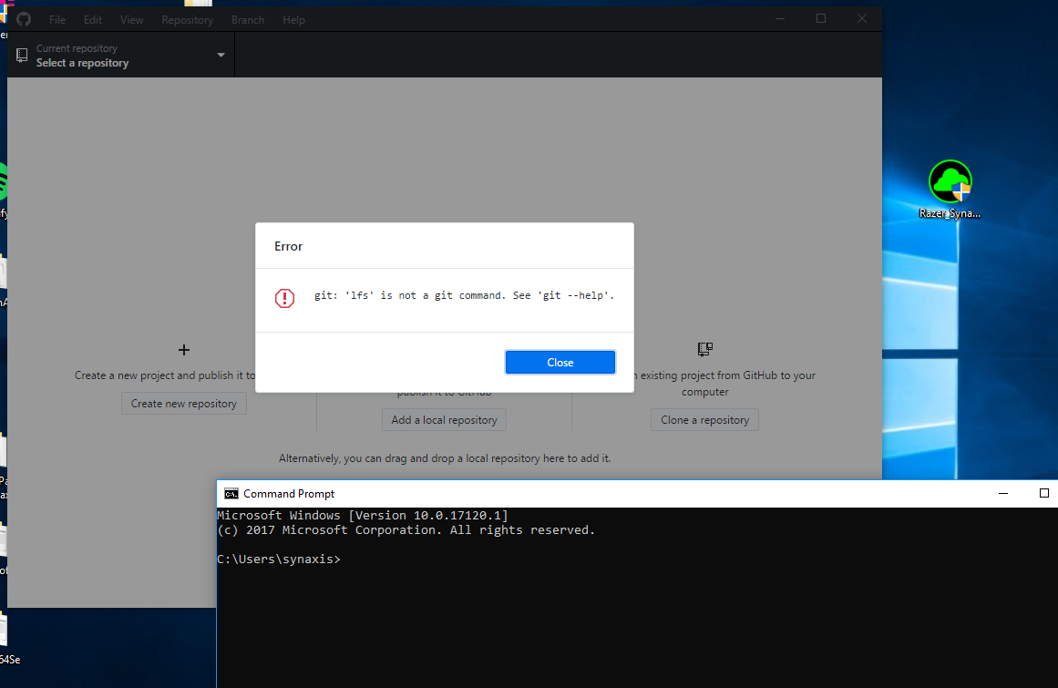1058x688 pixels.
Task: Close the git lfs error dialog
Action: point(560,362)
